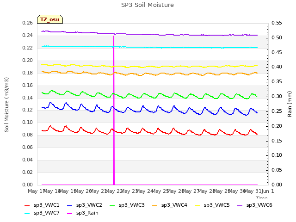
Task: Click the 0.20 left axis label
Action: [x=28, y=61]
